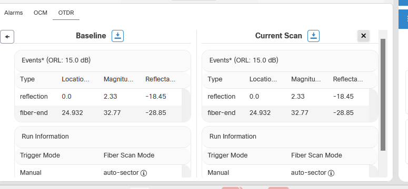Select the OTDR tab
This screenshot has height=189, width=408.
(66, 13)
